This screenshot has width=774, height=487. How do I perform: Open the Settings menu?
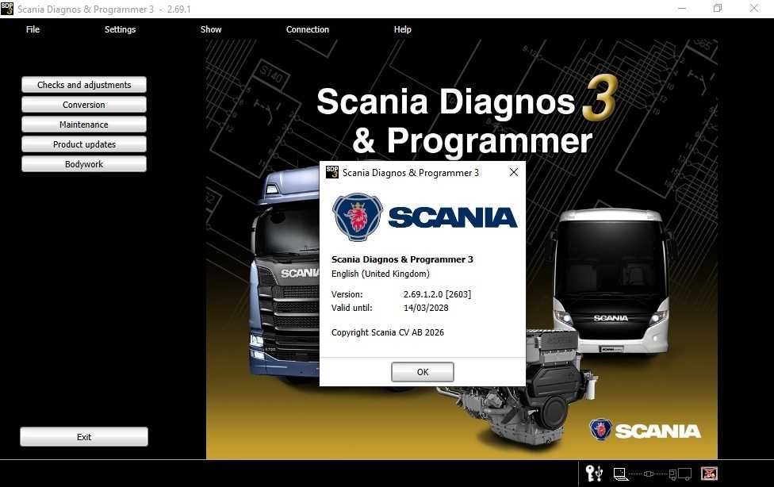pyautogui.click(x=120, y=29)
